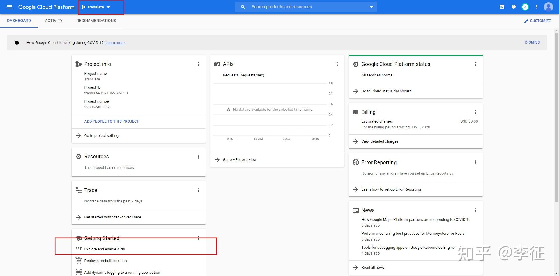Open the help question mark icon

tap(514, 7)
